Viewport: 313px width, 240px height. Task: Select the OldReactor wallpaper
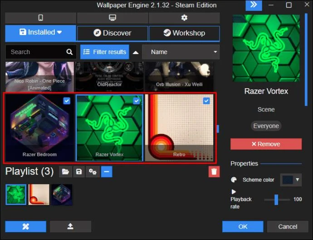[109, 77]
